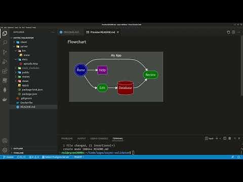The width and height of the screenshot is (243, 182).
Task: Open the Source Control view
Action: click(x=5, y=52)
